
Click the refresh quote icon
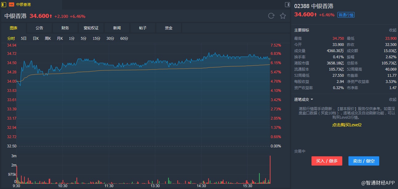pyautogui.click(x=271, y=16)
